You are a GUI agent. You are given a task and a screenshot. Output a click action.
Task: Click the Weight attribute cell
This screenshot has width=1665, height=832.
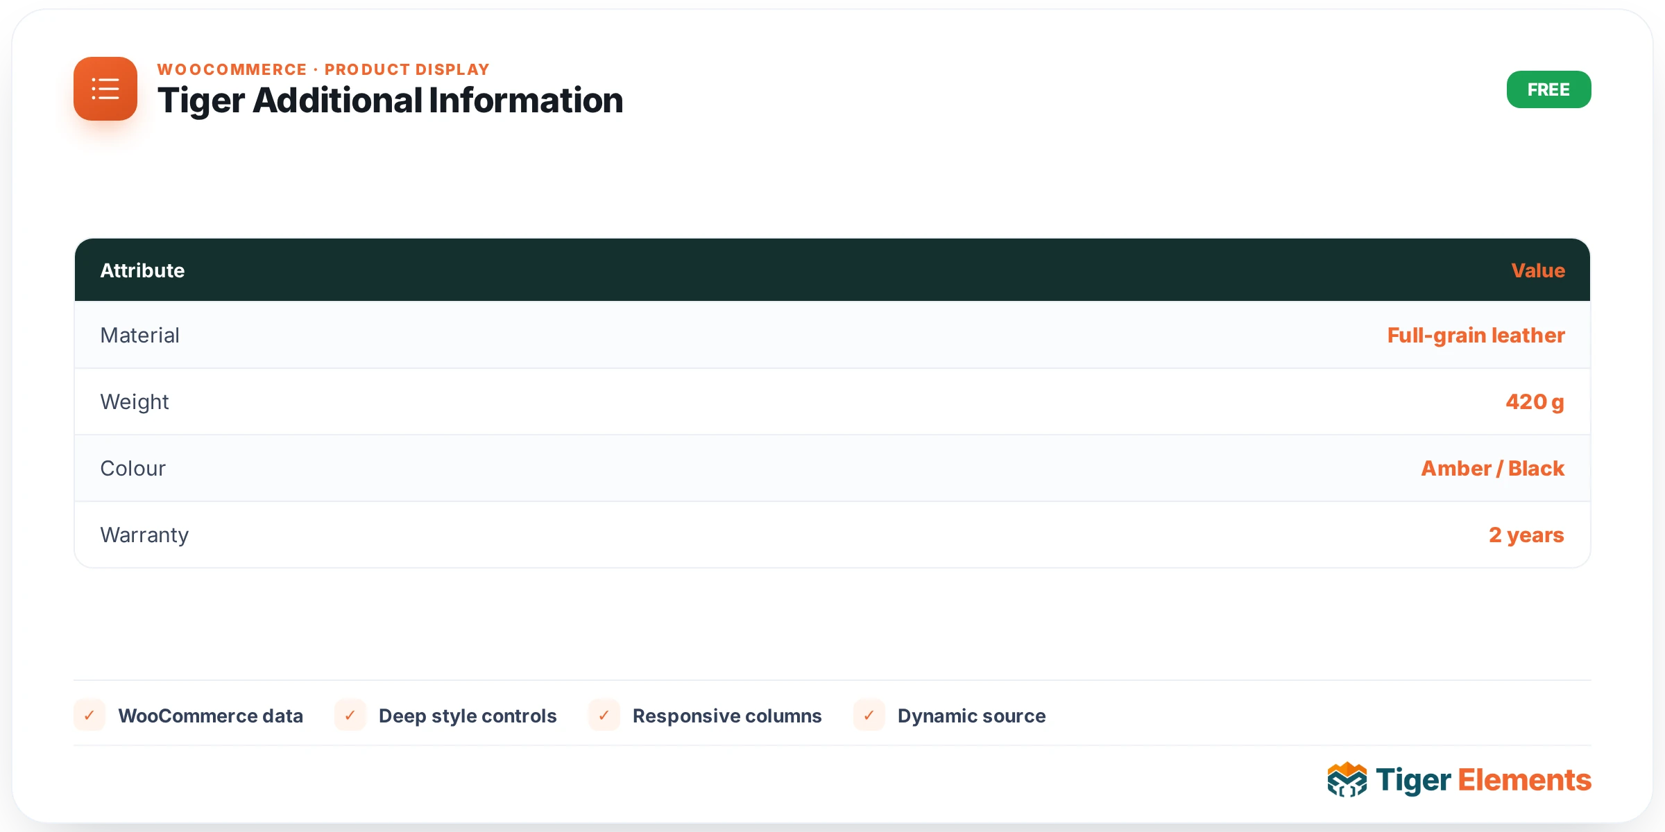[x=135, y=402]
